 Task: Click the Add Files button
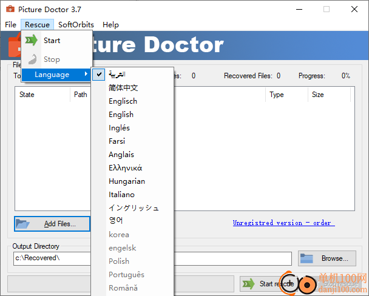point(52,224)
